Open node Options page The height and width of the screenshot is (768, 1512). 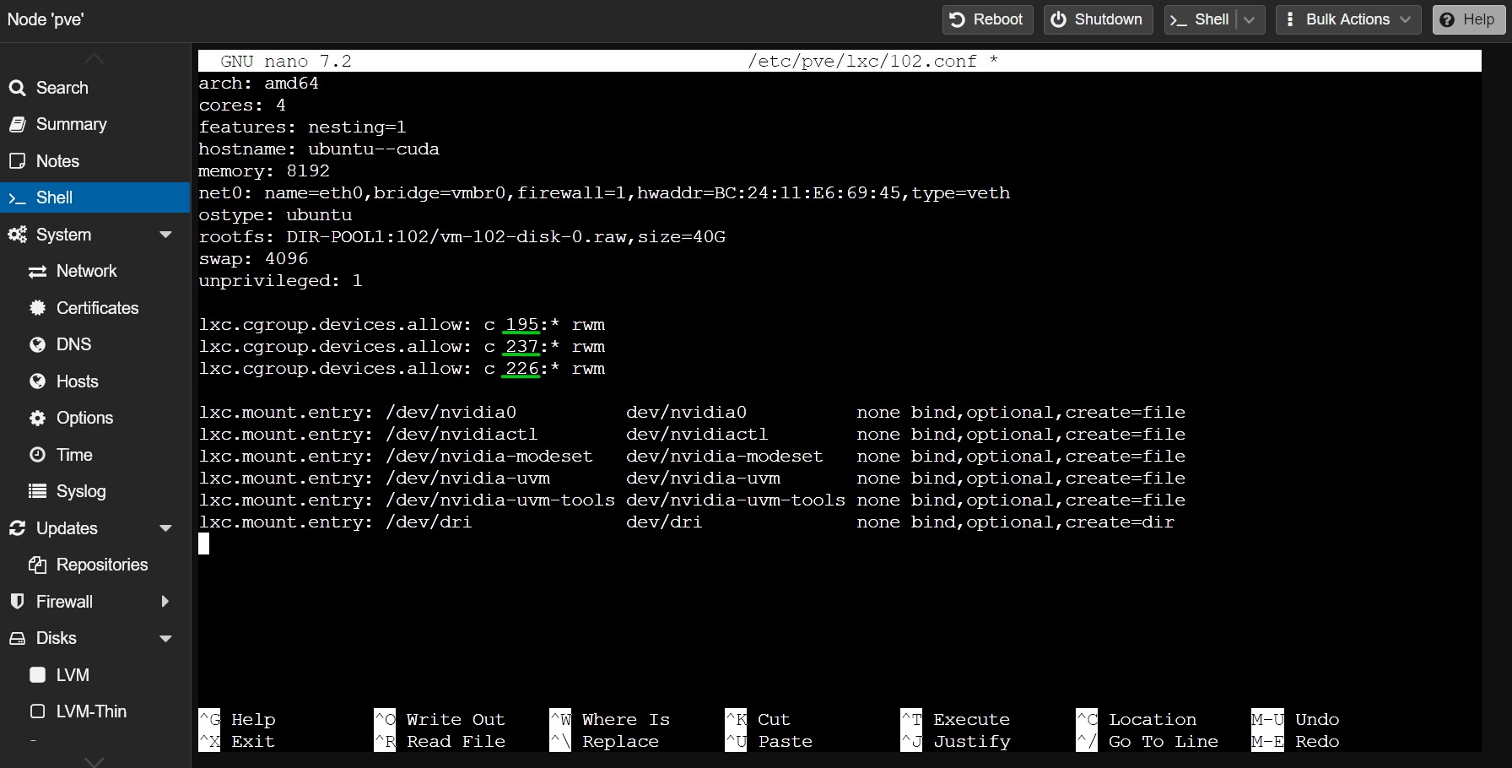pyautogui.click(x=95, y=418)
